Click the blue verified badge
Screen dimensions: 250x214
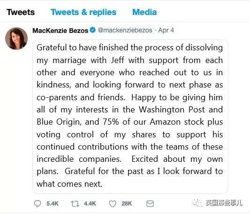[x=93, y=30]
